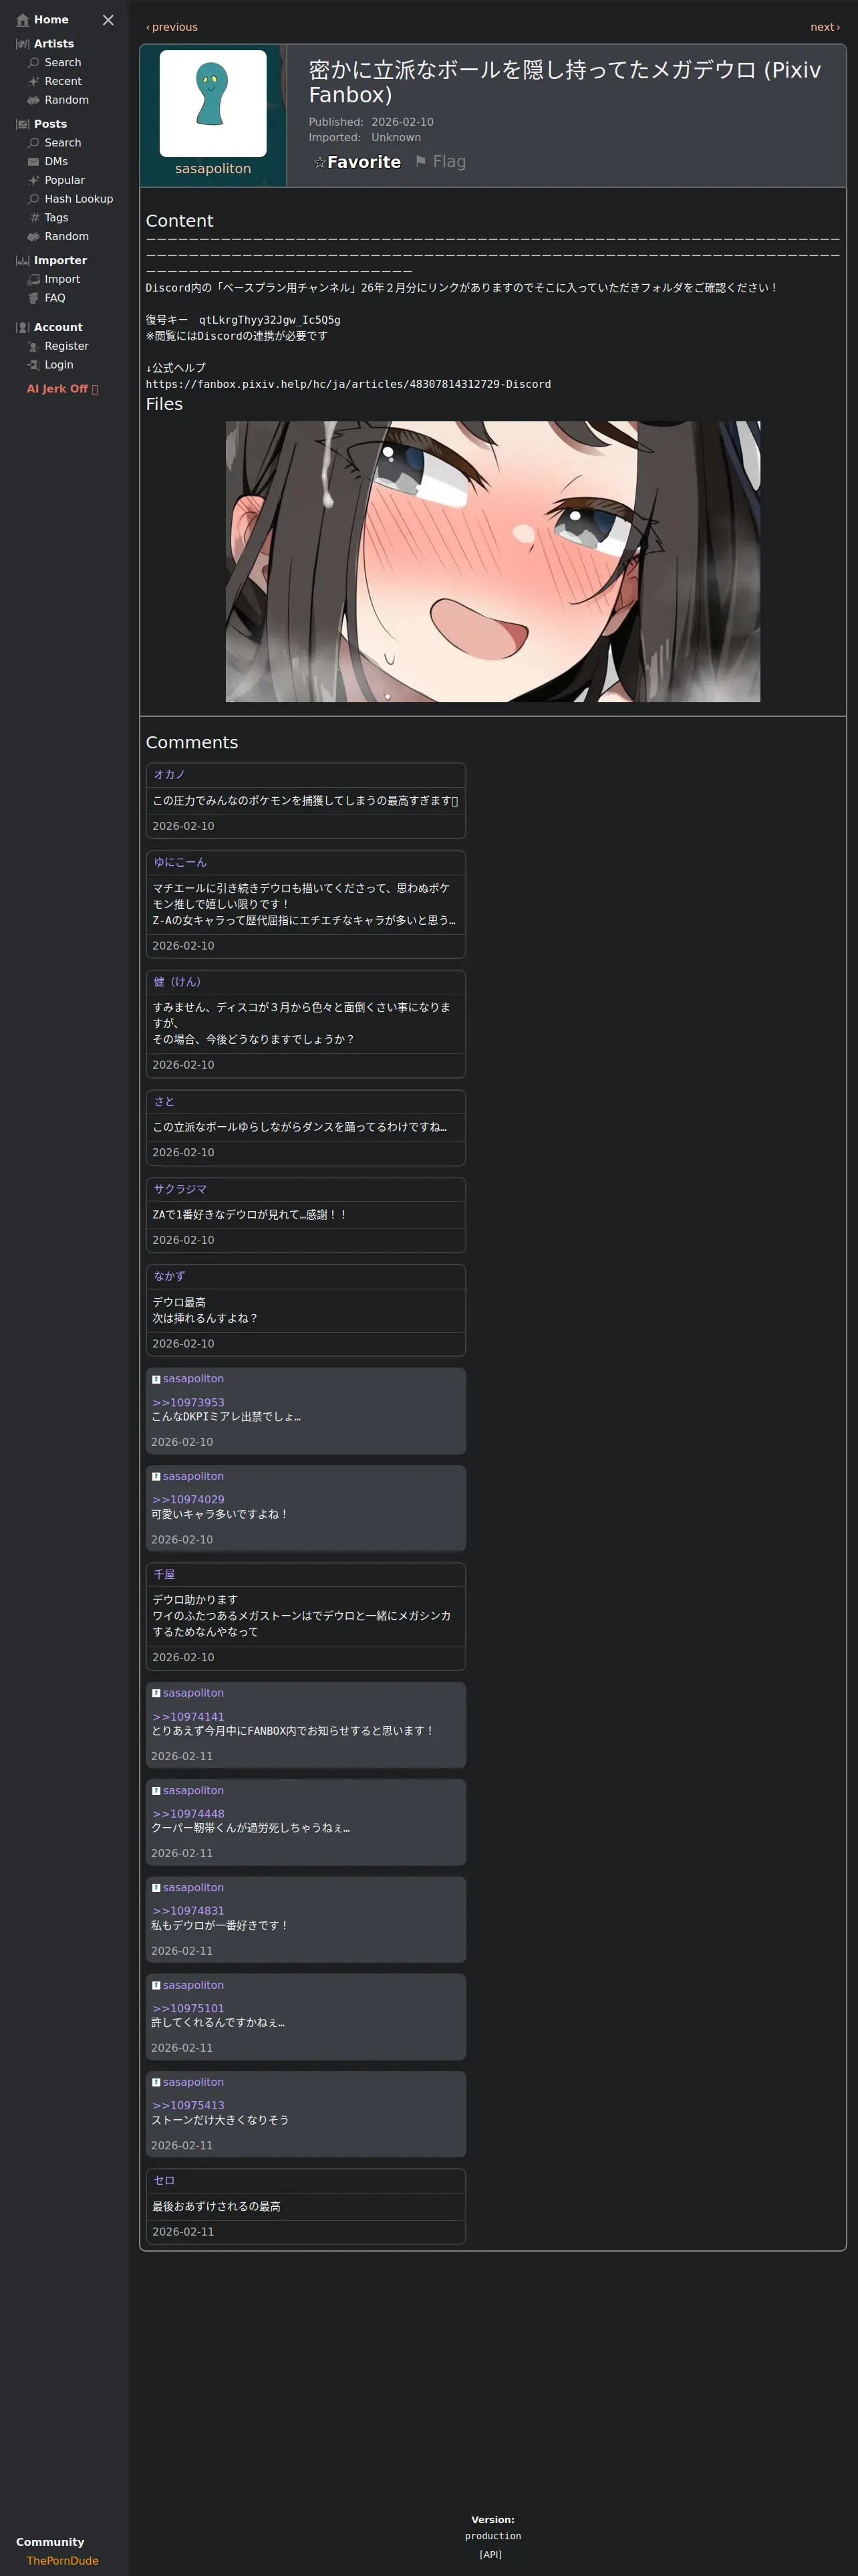Click commenter name オカノ
Image resolution: width=858 pixels, height=2576 pixels.
[x=170, y=775]
